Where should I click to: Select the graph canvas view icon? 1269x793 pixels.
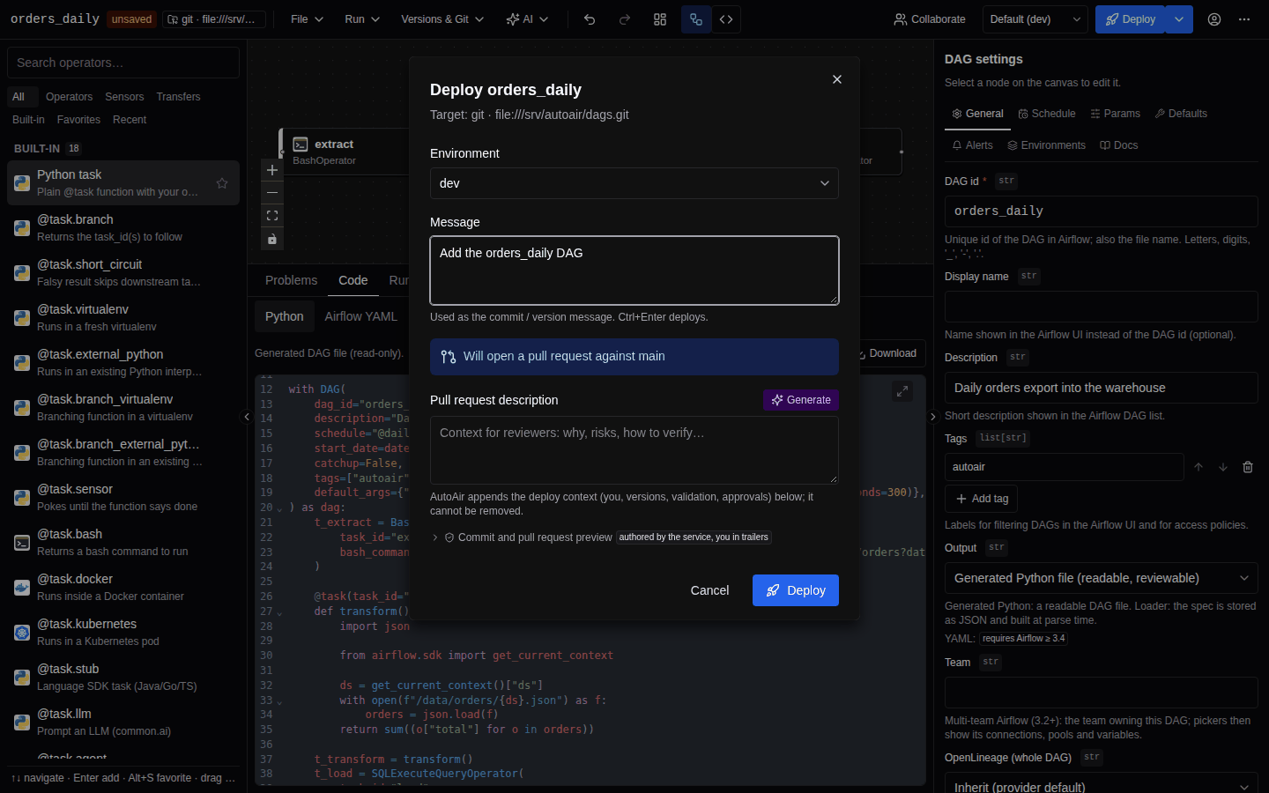click(696, 19)
